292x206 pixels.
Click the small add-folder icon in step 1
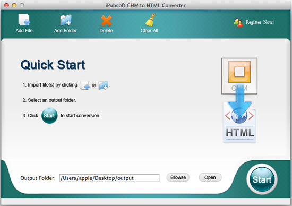(103, 85)
